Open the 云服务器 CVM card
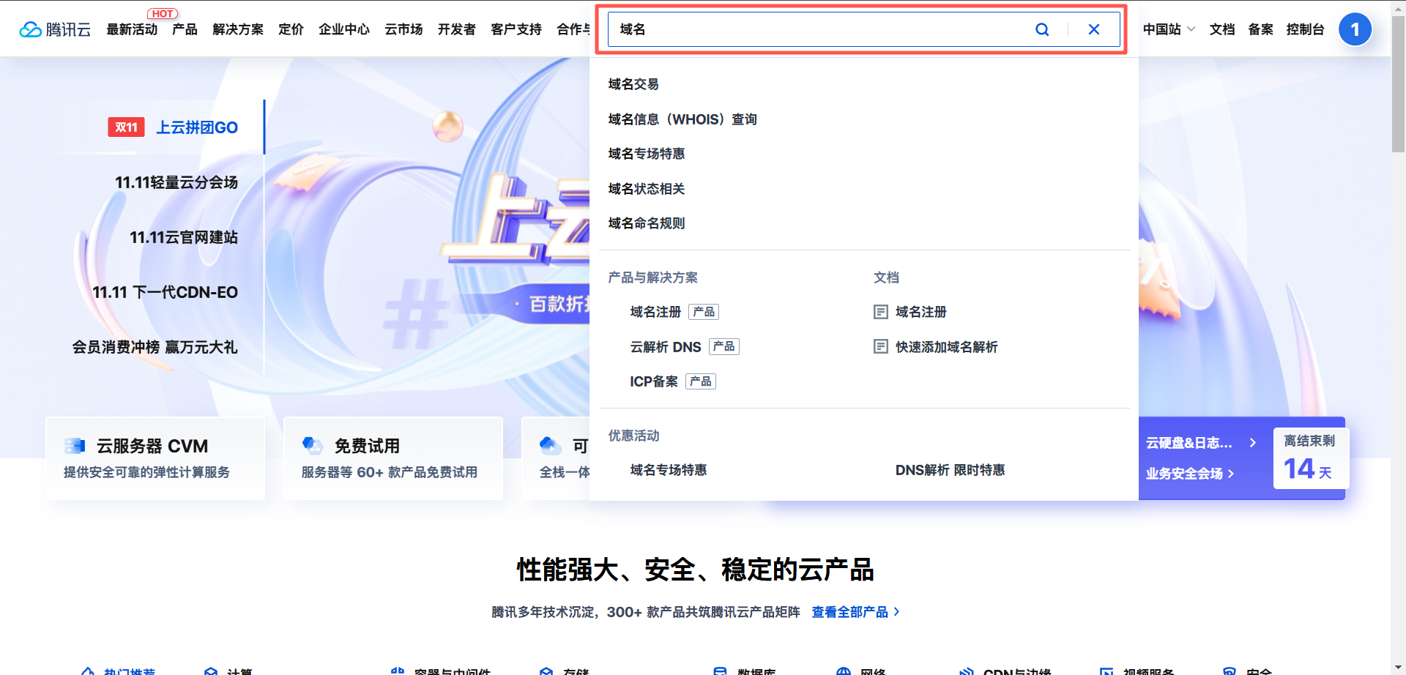Viewport: 1406px width, 675px height. pyautogui.click(x=155, y=458)
